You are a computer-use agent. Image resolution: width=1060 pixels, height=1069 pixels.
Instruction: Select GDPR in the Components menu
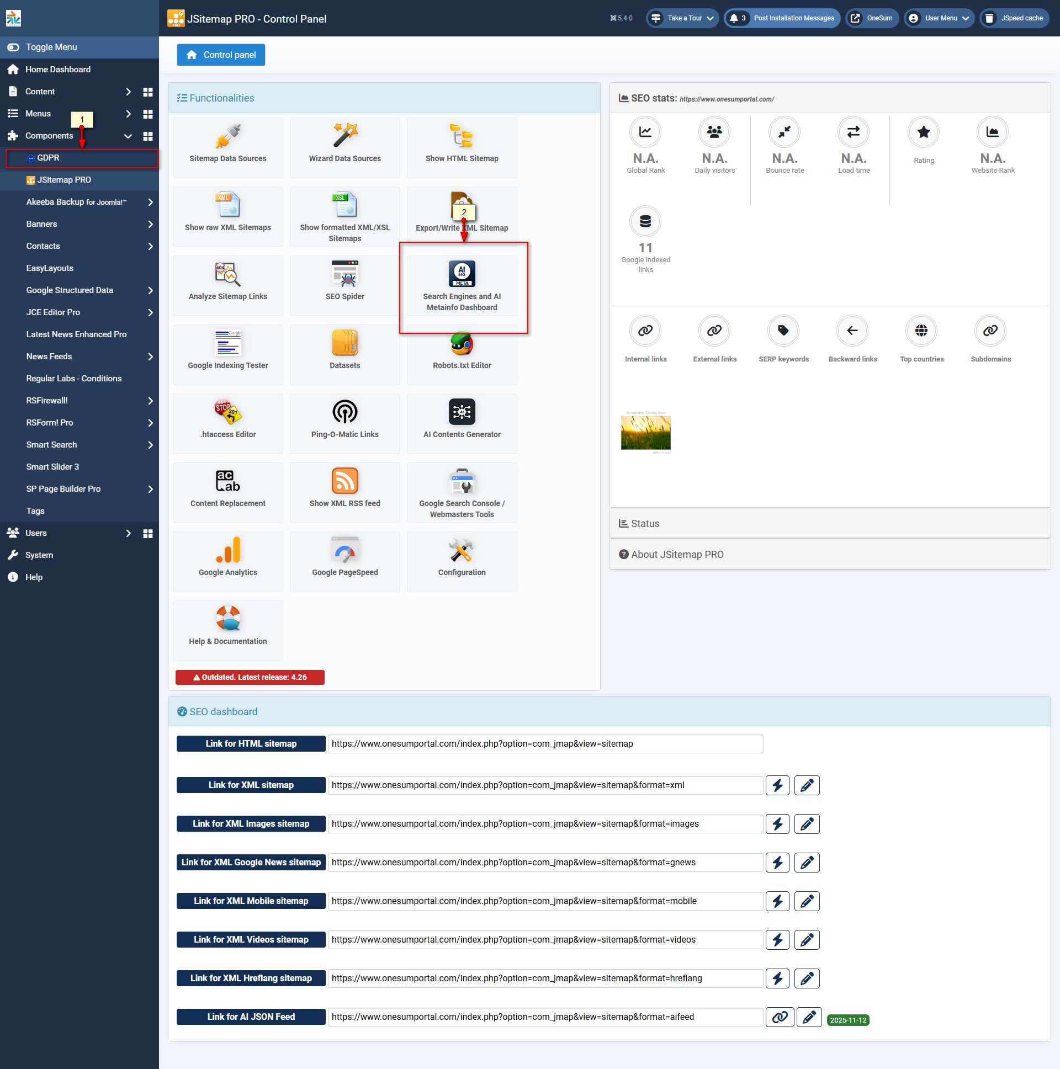48,158
